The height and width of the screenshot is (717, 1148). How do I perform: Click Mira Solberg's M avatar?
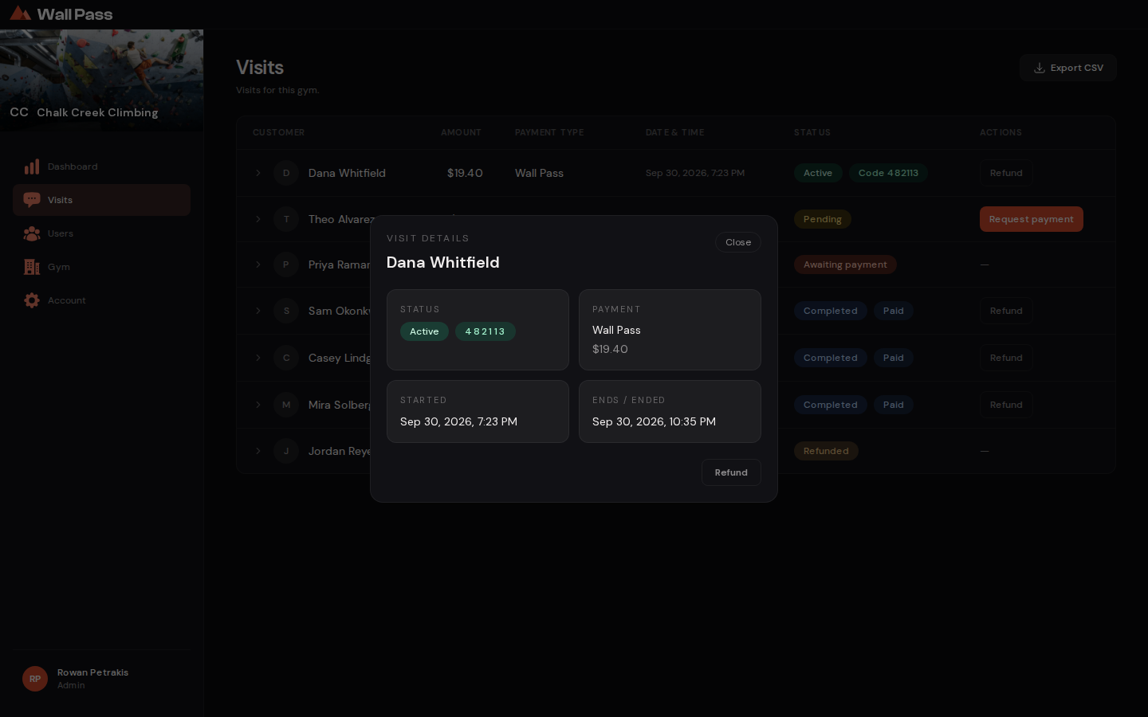pyautogui.click(x=286, y=405)
